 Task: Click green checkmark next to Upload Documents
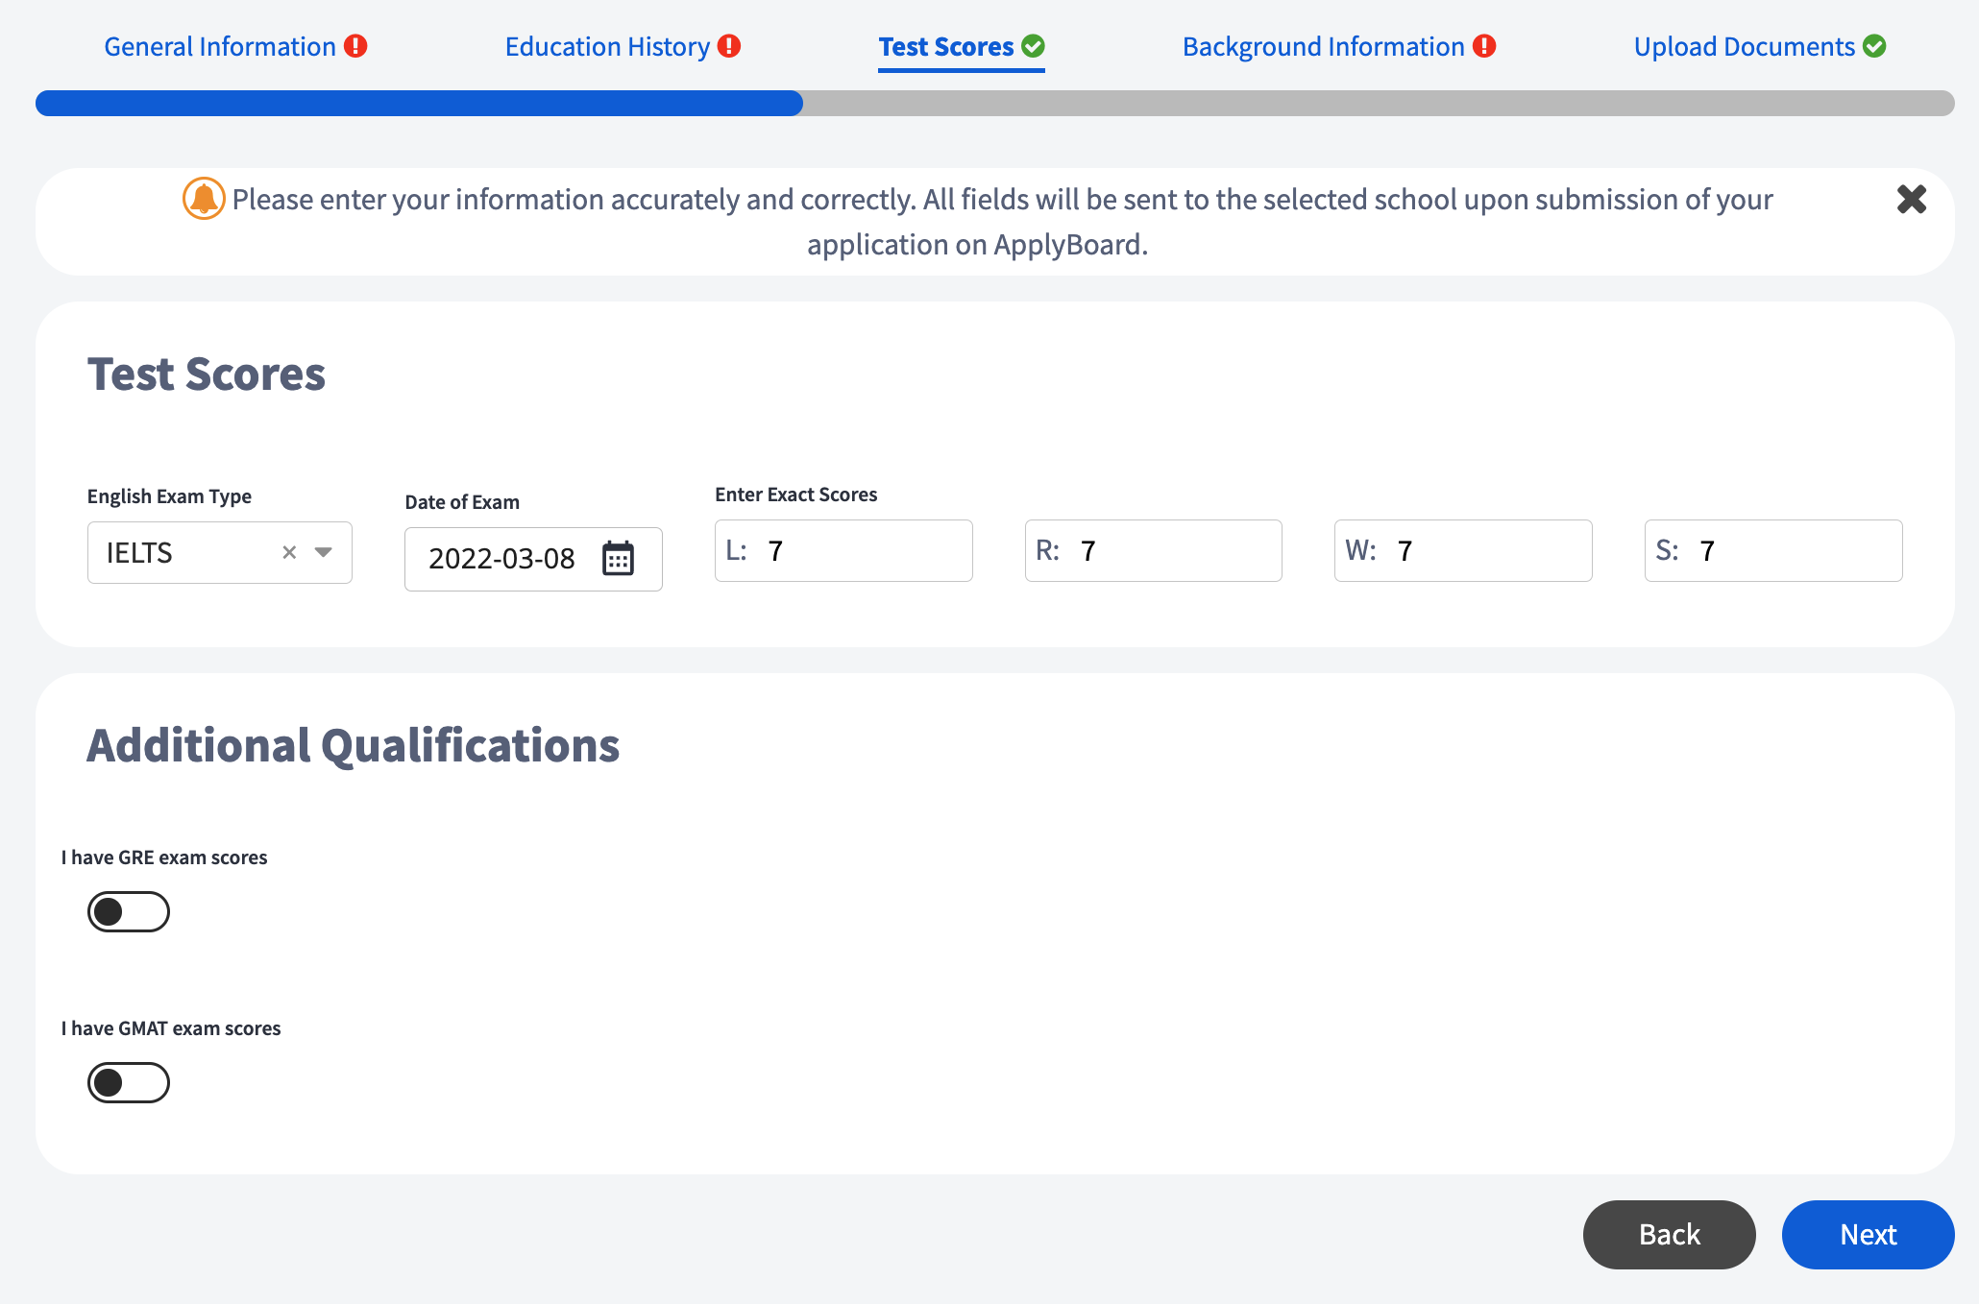click(1874, 46)
